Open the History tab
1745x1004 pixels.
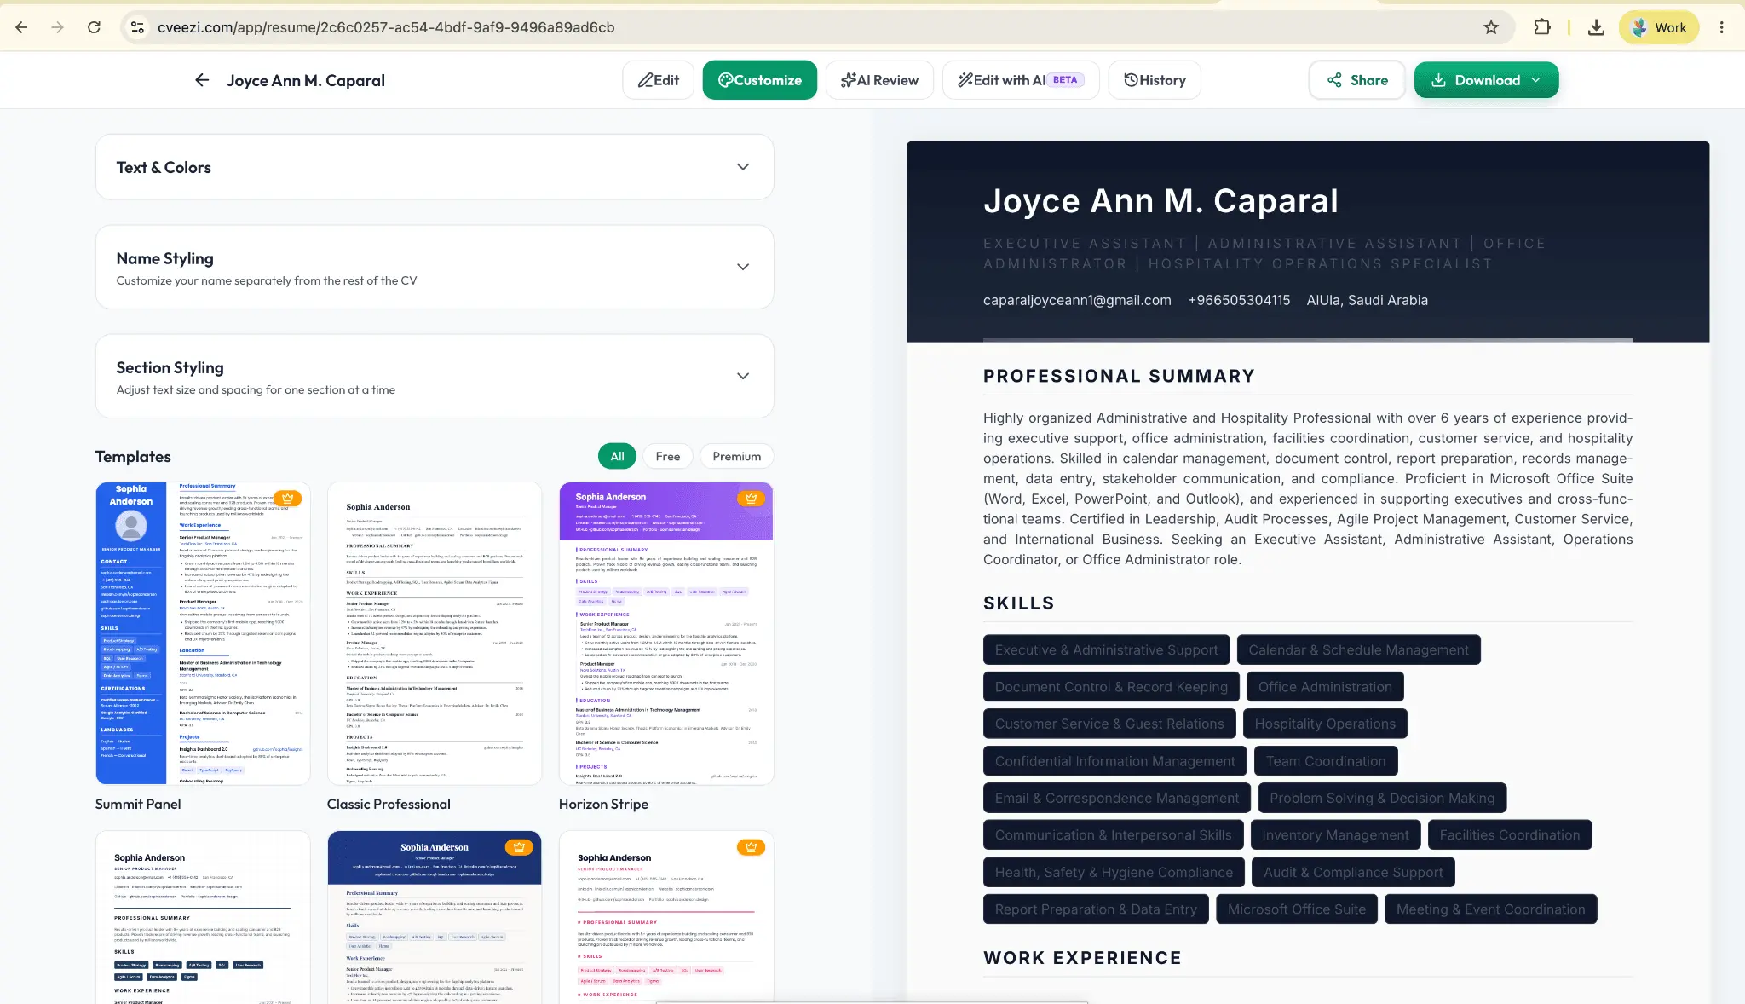point(1155,80)
